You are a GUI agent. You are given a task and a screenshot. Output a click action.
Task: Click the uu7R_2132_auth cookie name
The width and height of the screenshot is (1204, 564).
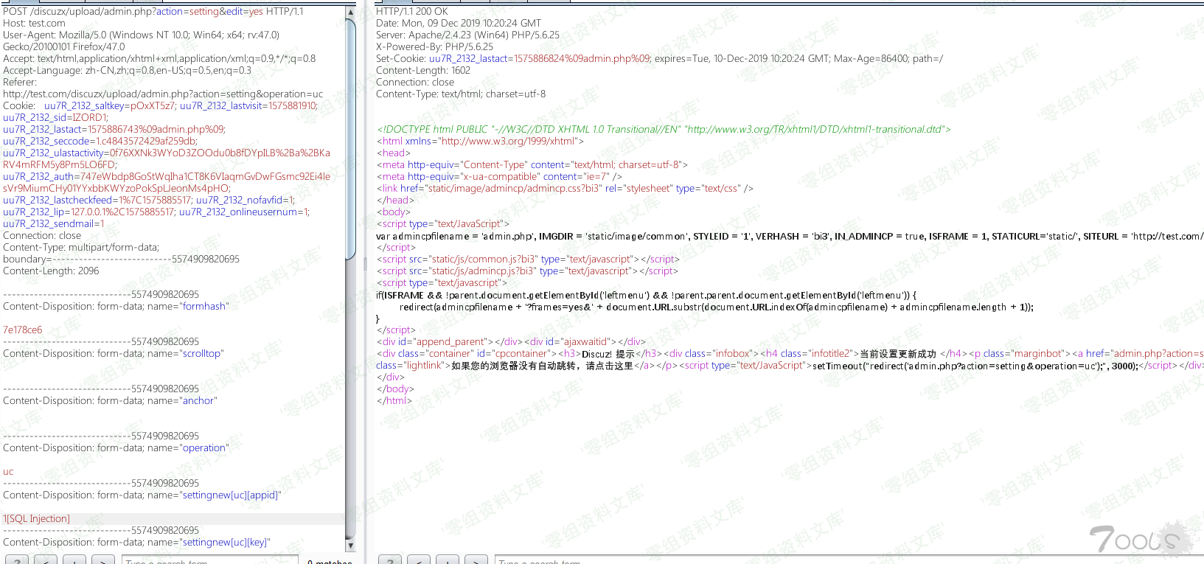(38, 176)
